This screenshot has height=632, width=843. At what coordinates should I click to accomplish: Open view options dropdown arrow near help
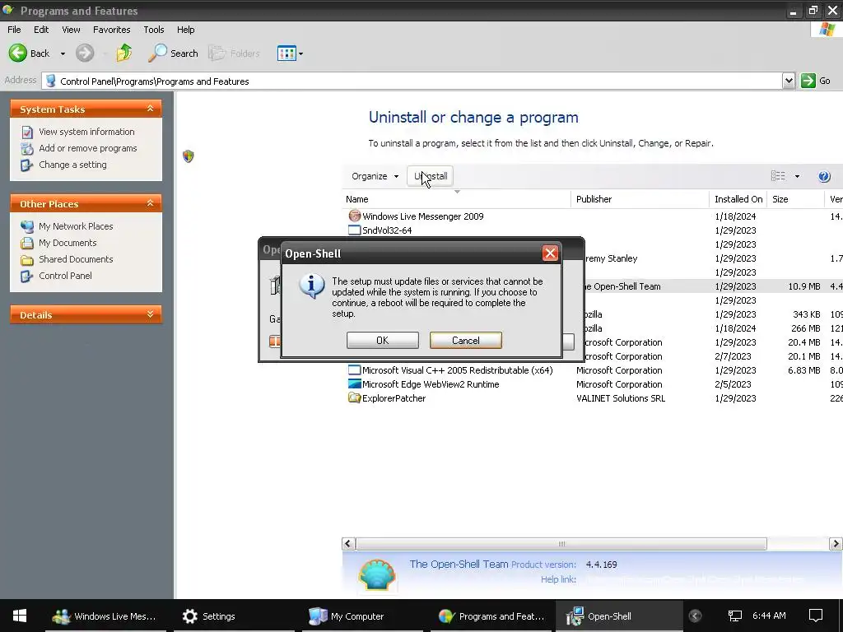tap(797, 176)
